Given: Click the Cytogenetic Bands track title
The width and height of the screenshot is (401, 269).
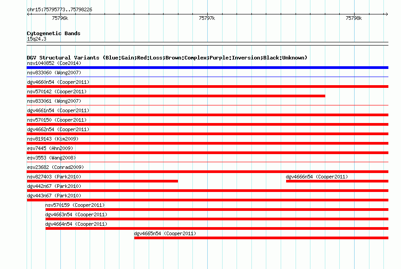Looking at the screenshot, I should [54, 33].
